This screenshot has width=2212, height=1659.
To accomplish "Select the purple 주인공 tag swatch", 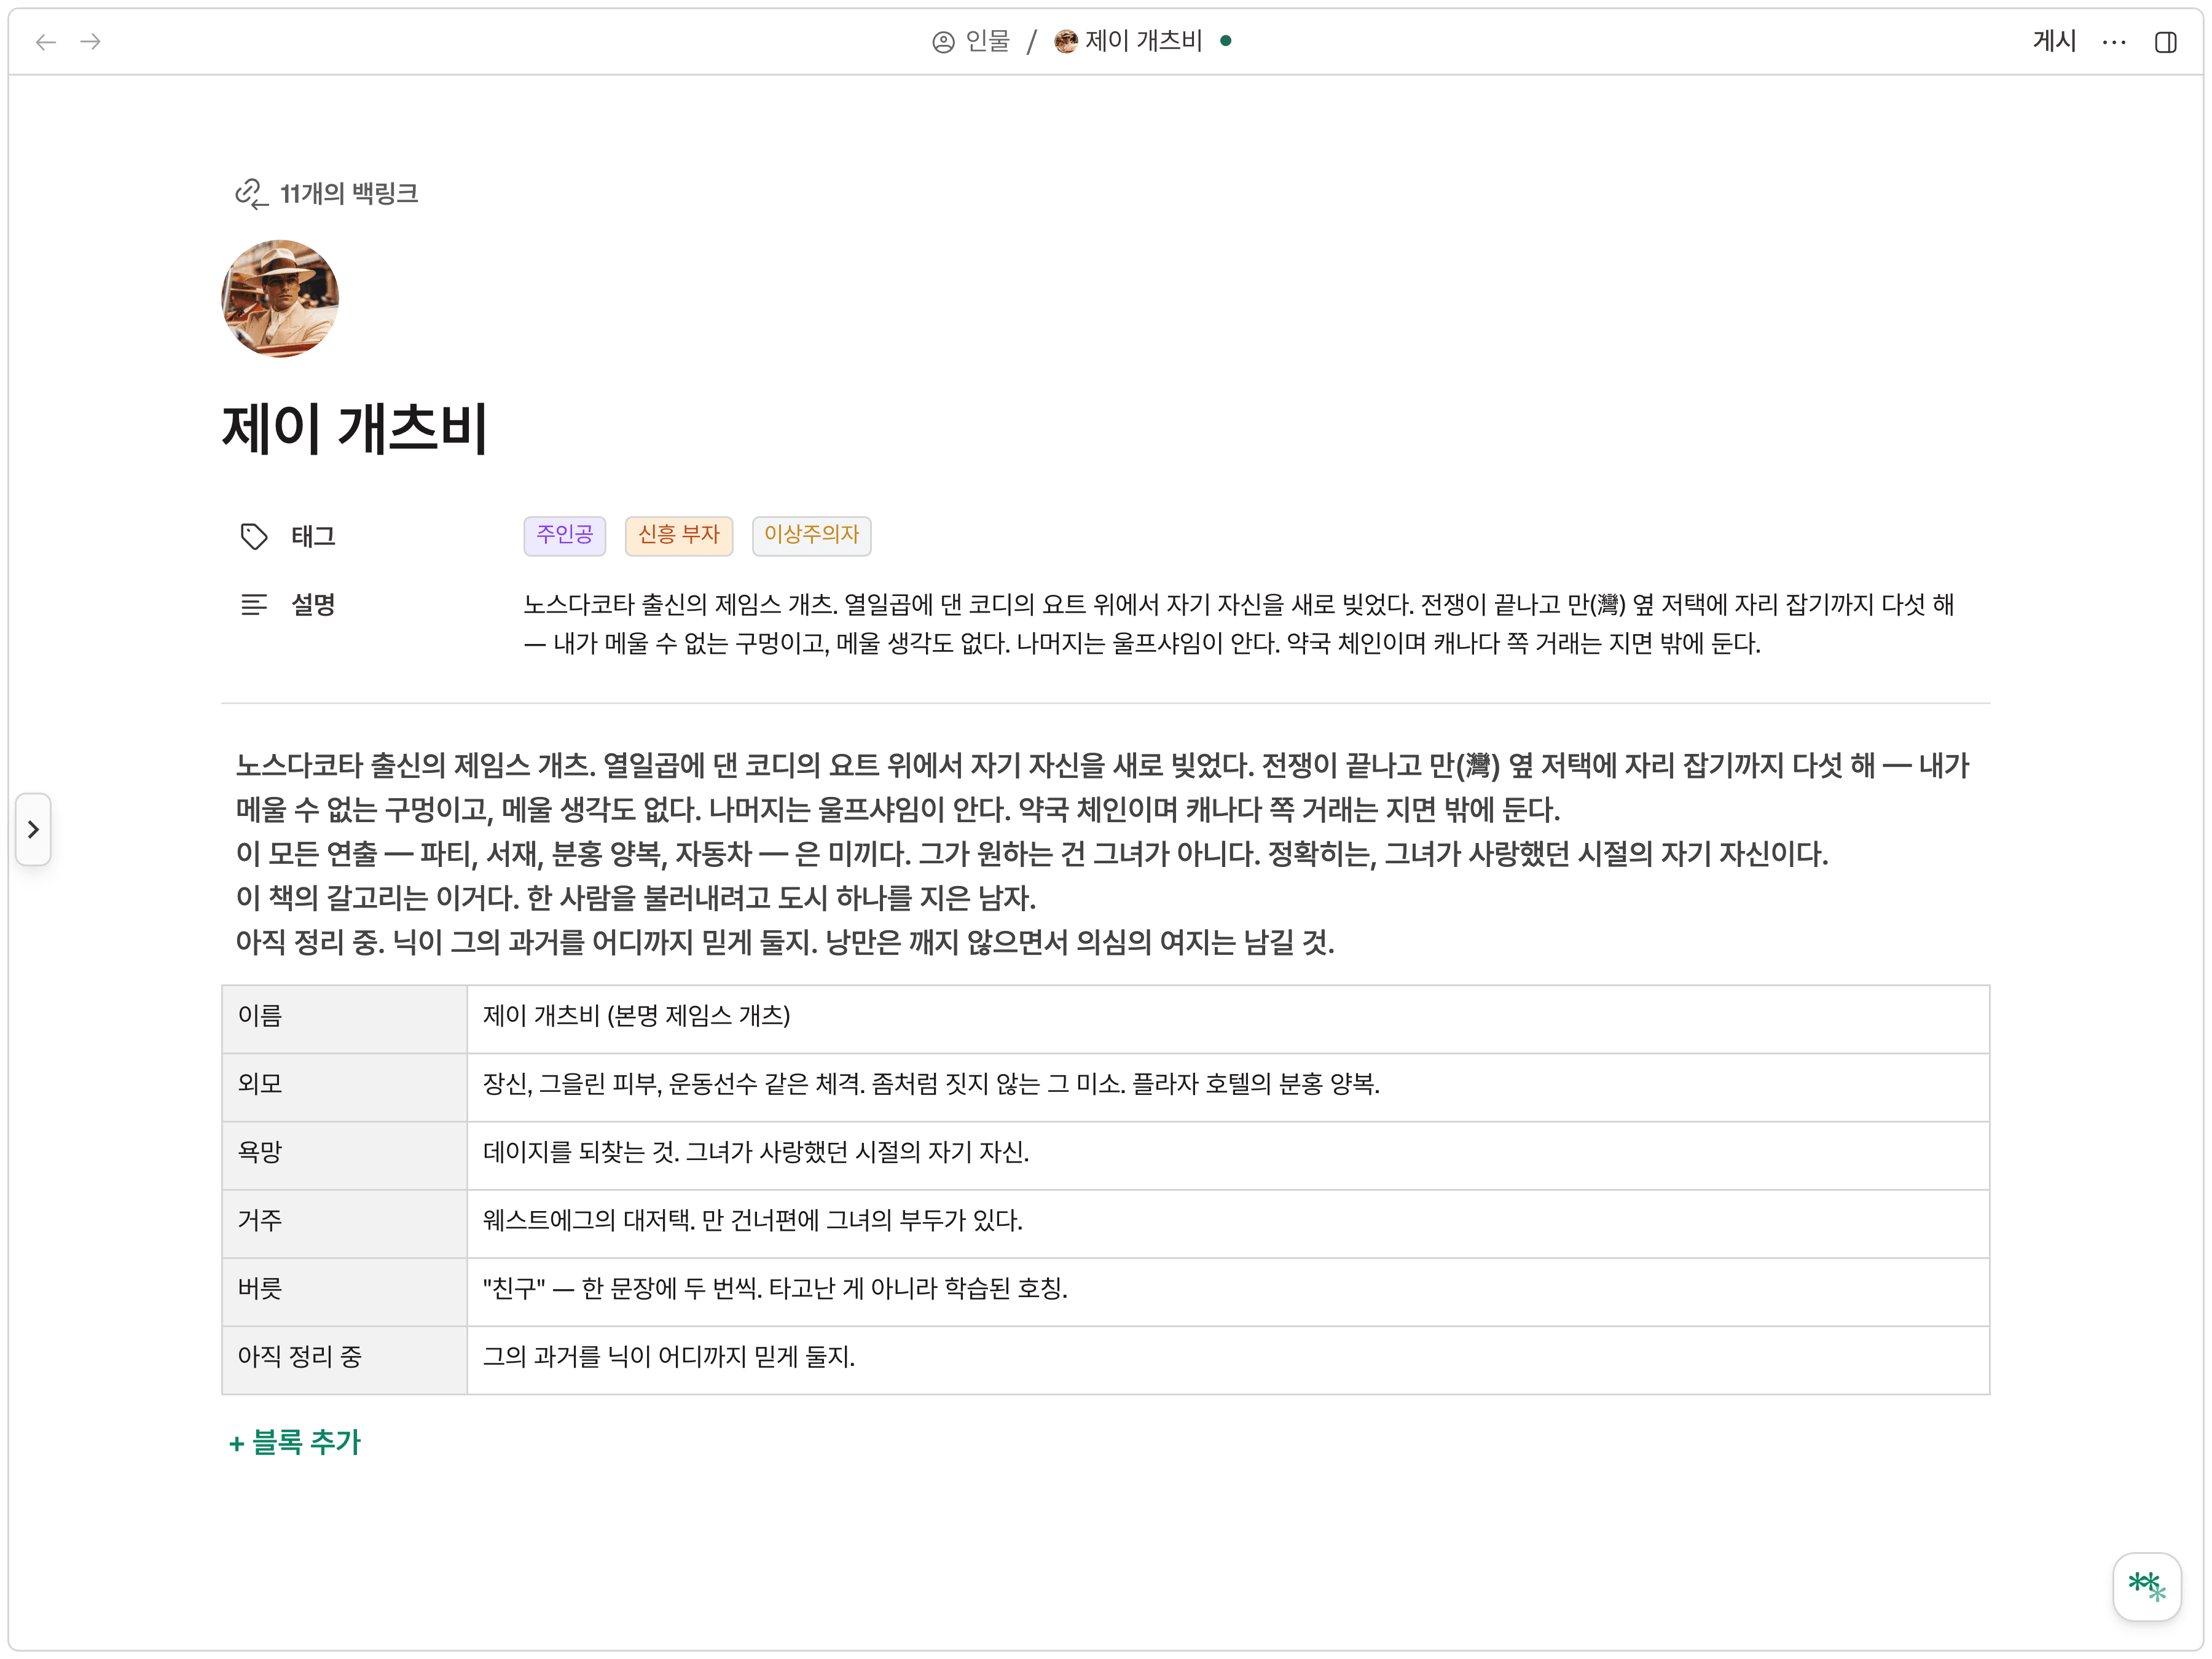I will coord(564,536).
